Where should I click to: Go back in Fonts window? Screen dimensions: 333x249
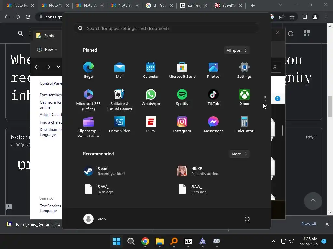point(37,67)
